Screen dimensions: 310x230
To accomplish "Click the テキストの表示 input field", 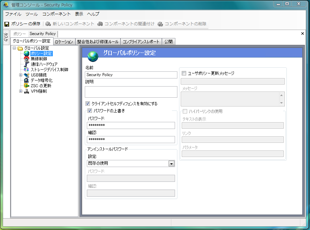I will click(x=233, y=125).
